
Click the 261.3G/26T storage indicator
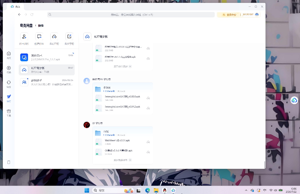click(x=248, y=15)
